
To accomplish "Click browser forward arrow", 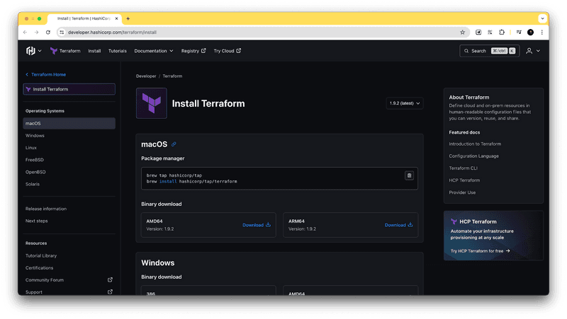I will click(37, 32).
